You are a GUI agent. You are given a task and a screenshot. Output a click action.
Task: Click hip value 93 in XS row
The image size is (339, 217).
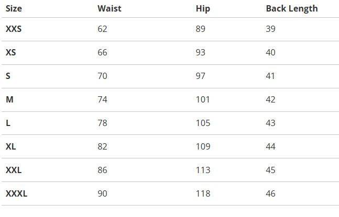201,52
